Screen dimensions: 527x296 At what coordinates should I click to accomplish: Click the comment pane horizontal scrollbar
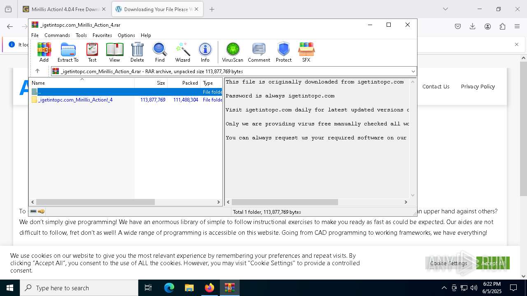284,202
